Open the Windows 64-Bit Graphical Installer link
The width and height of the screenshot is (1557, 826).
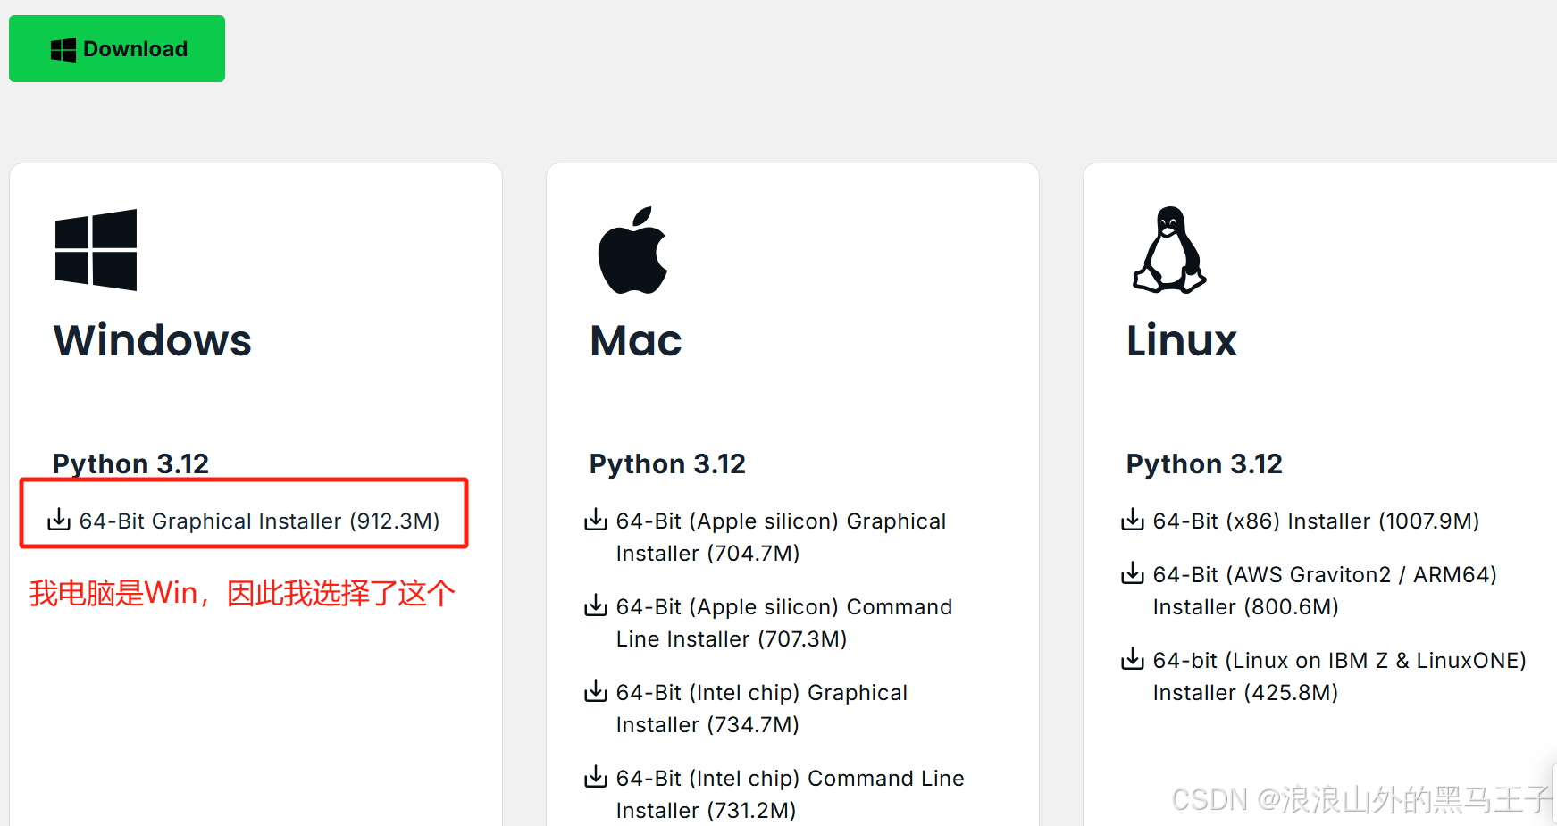coord(259,521)
